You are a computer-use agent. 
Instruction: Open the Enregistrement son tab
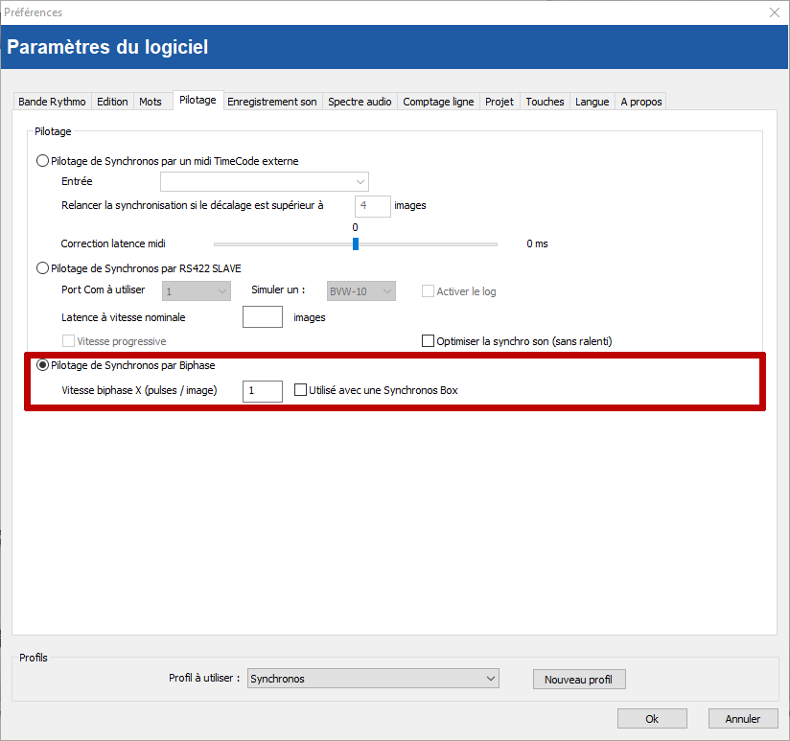click(271, 102)
